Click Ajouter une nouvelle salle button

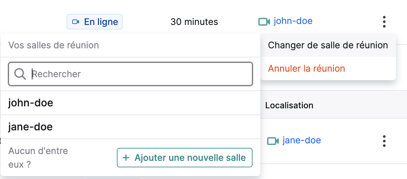click(x=184, y=158)
